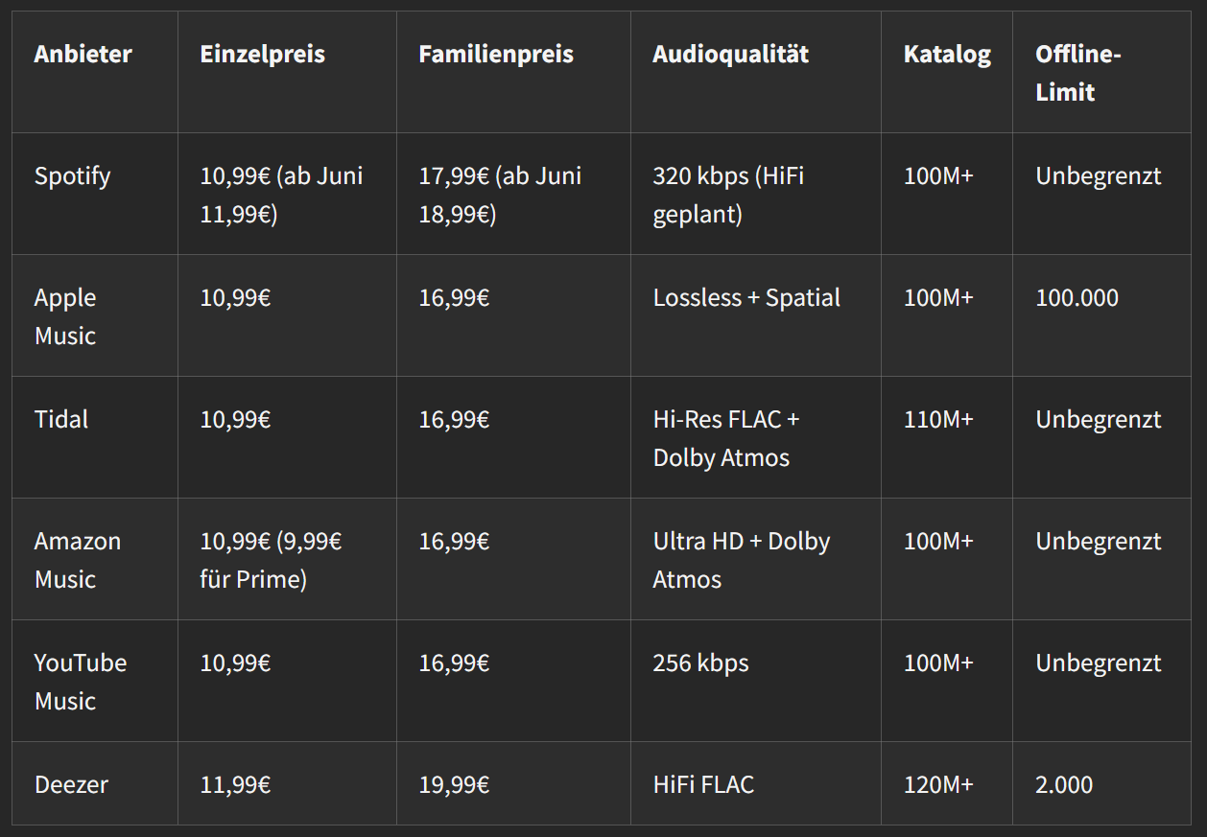Select Amazon's 9,99€ für Prime price cell
This screenshot has height=837, width=1207.
(x=271, y=560)
